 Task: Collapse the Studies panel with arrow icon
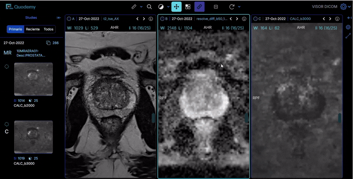(59, 18)
